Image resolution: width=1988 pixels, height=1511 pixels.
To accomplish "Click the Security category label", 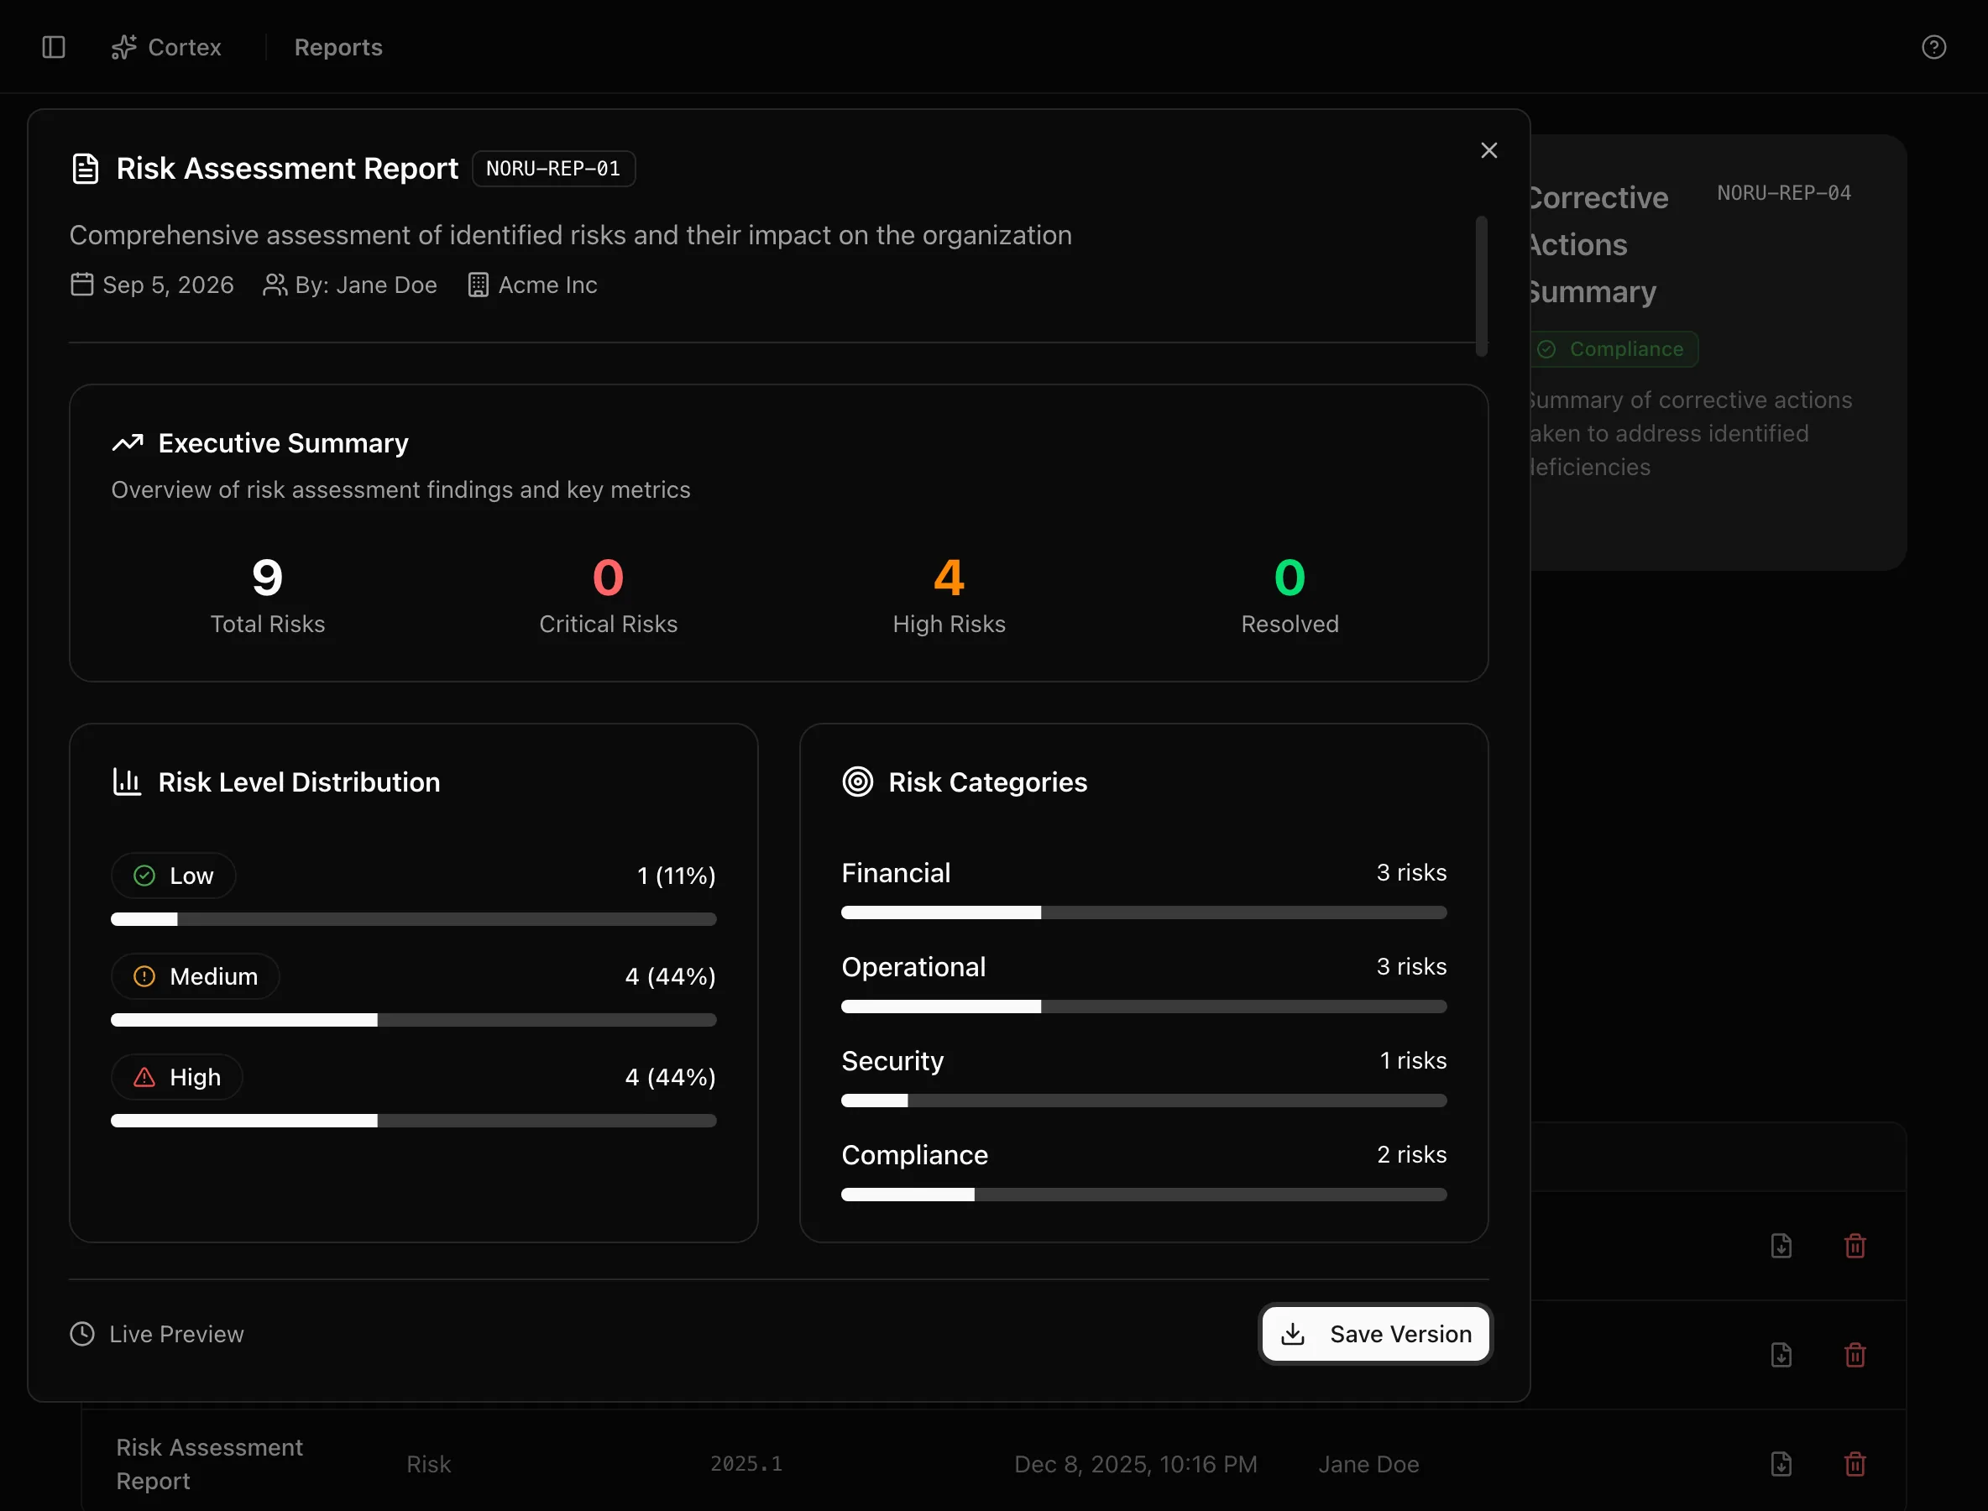I will pos(892,1060).
